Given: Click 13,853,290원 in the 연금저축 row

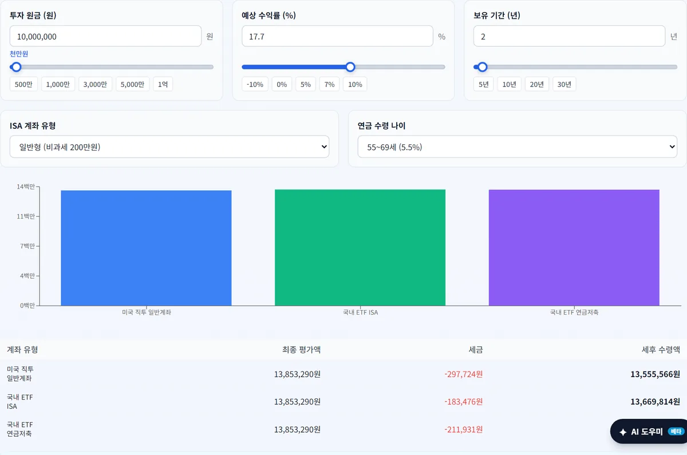Looking at the screenshot, I should 297,429.
